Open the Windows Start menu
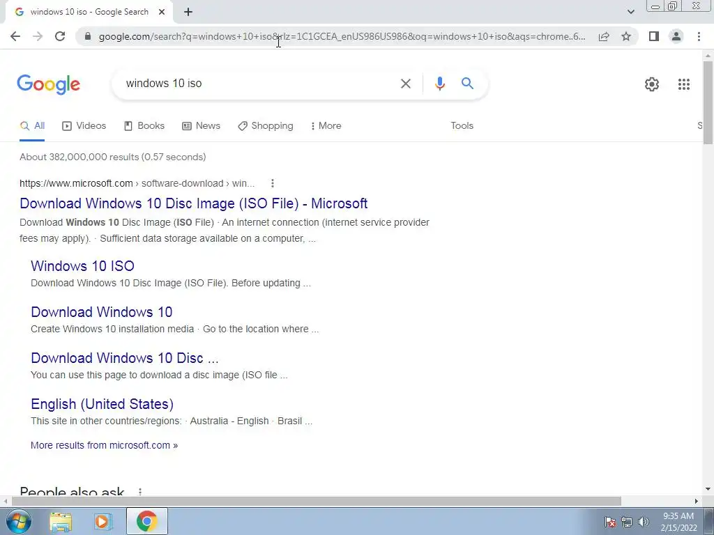The height and width of the screenshot is (535, 714). (19, 521)
